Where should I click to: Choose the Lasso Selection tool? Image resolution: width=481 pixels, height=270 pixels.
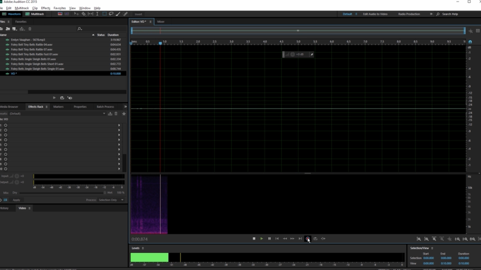111,14
